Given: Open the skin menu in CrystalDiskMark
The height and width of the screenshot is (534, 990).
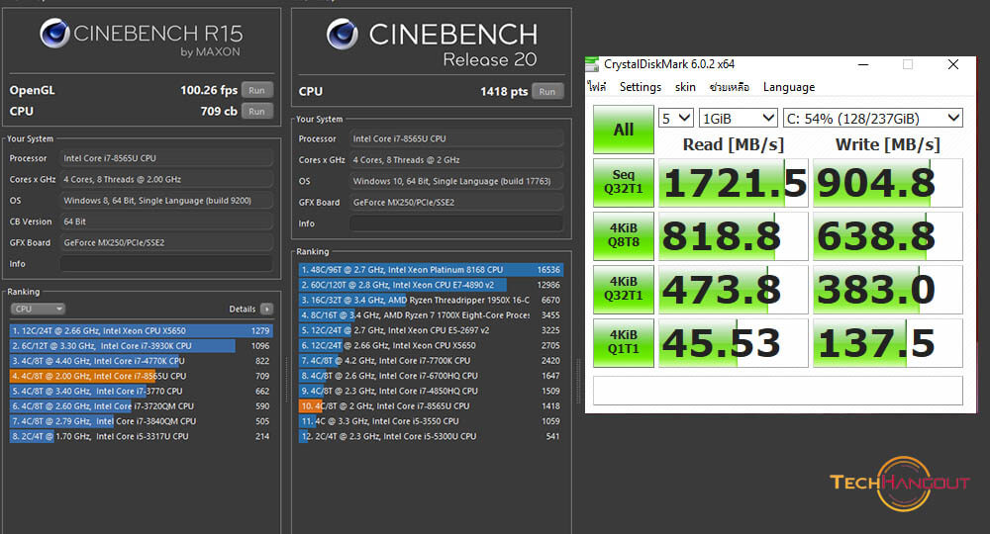Looking at the screenshot, I should tap(685, 87).
